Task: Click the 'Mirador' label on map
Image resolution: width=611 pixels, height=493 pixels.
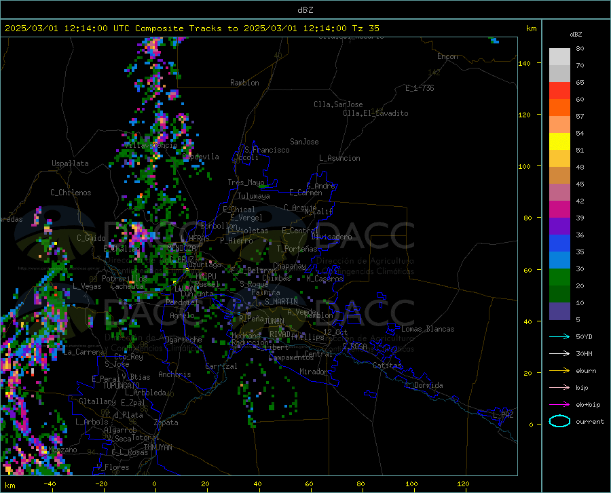Action: click(x=314, y=372)
